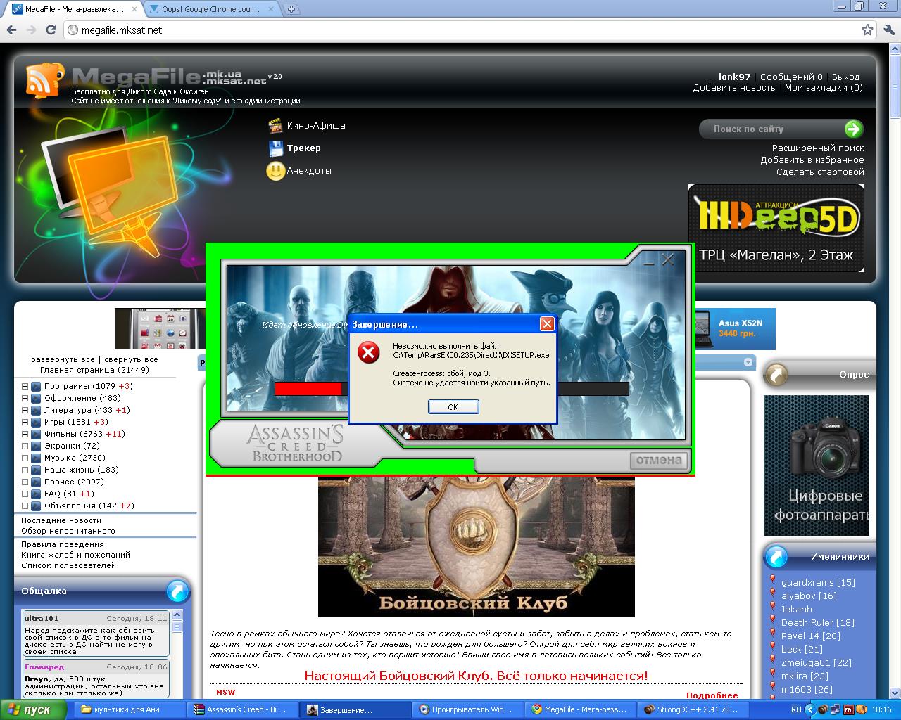Click the RU language indicator
Screen dimensions: 901x720
pos(796,710)
